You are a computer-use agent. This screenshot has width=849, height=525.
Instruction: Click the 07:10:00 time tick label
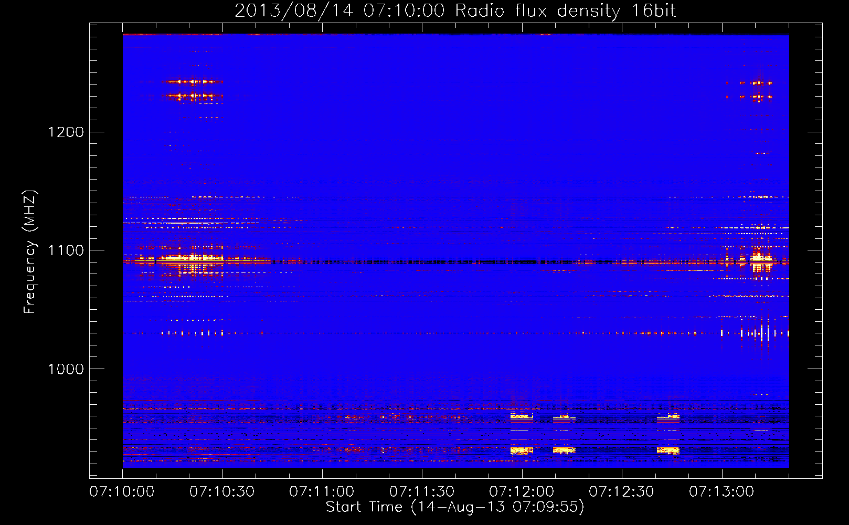(122, 492)
